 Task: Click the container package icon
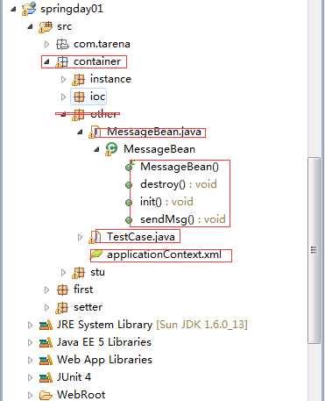click(x=62, y=61)
